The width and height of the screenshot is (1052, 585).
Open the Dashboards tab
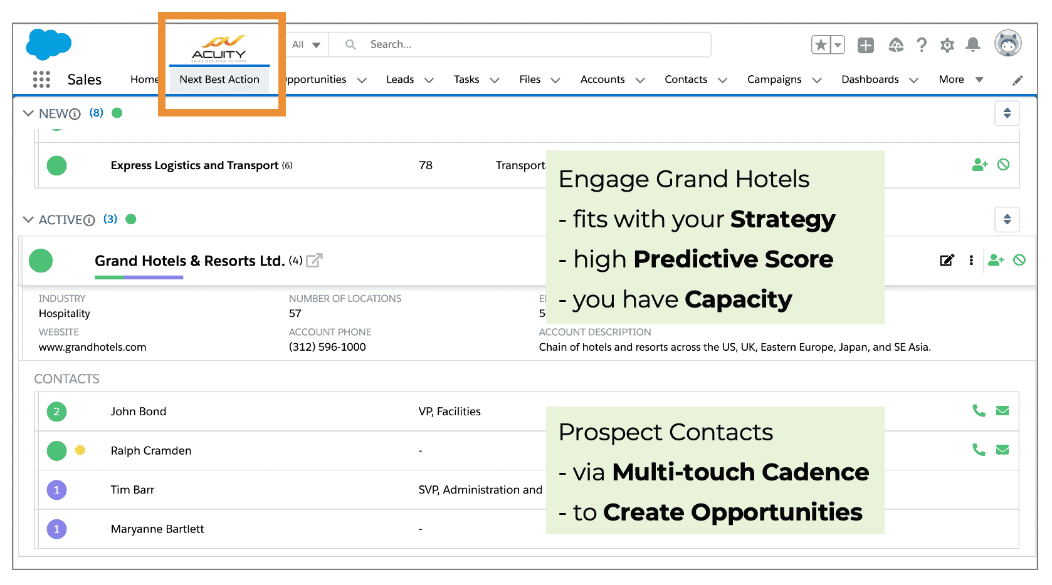click(x=870, y=80)
